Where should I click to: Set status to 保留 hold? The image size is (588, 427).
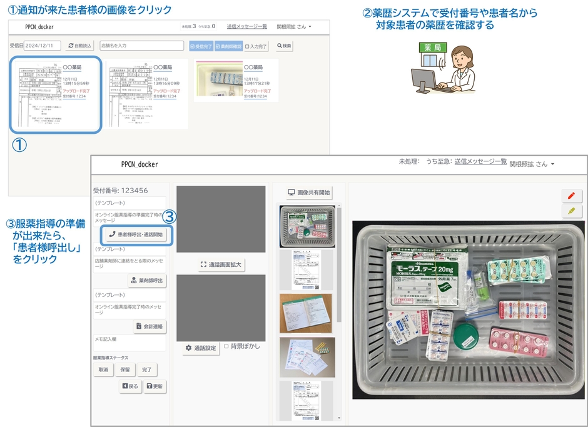125,369
